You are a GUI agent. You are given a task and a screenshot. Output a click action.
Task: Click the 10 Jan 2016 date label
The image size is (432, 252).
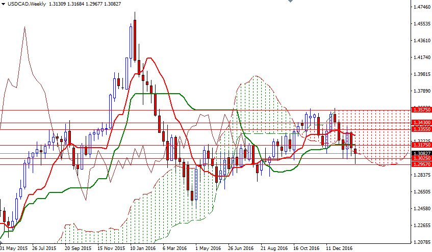pos(143,248)
